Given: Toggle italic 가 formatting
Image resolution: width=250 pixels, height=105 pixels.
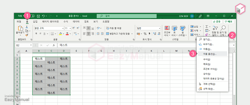Looking at the screenshot, I should 40,34.
